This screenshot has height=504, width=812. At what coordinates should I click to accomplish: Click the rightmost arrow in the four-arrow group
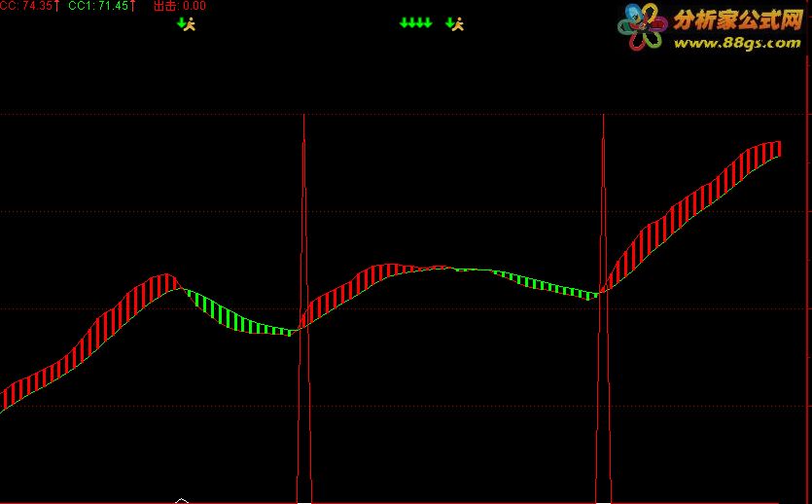coord(428,22)
